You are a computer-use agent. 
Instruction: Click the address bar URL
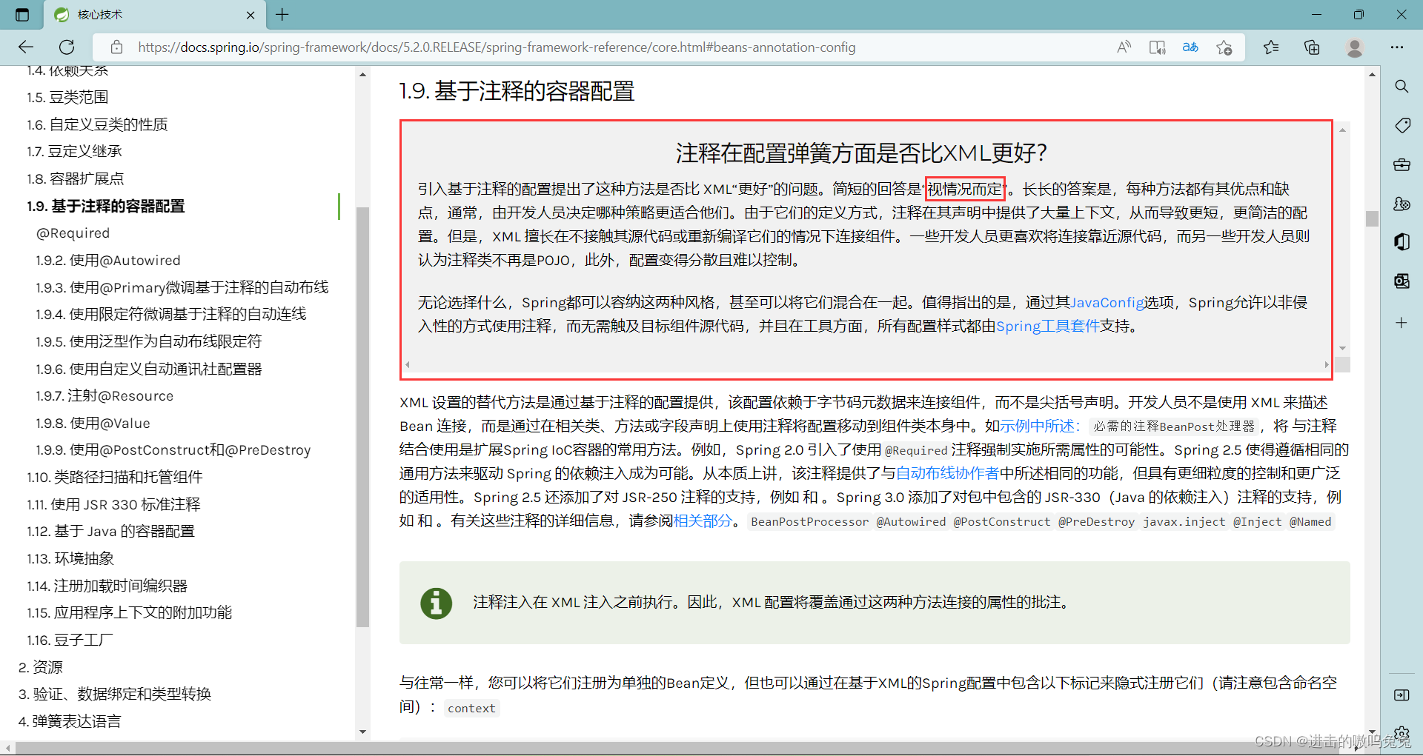pyautogui.click(x=497, y=47)
